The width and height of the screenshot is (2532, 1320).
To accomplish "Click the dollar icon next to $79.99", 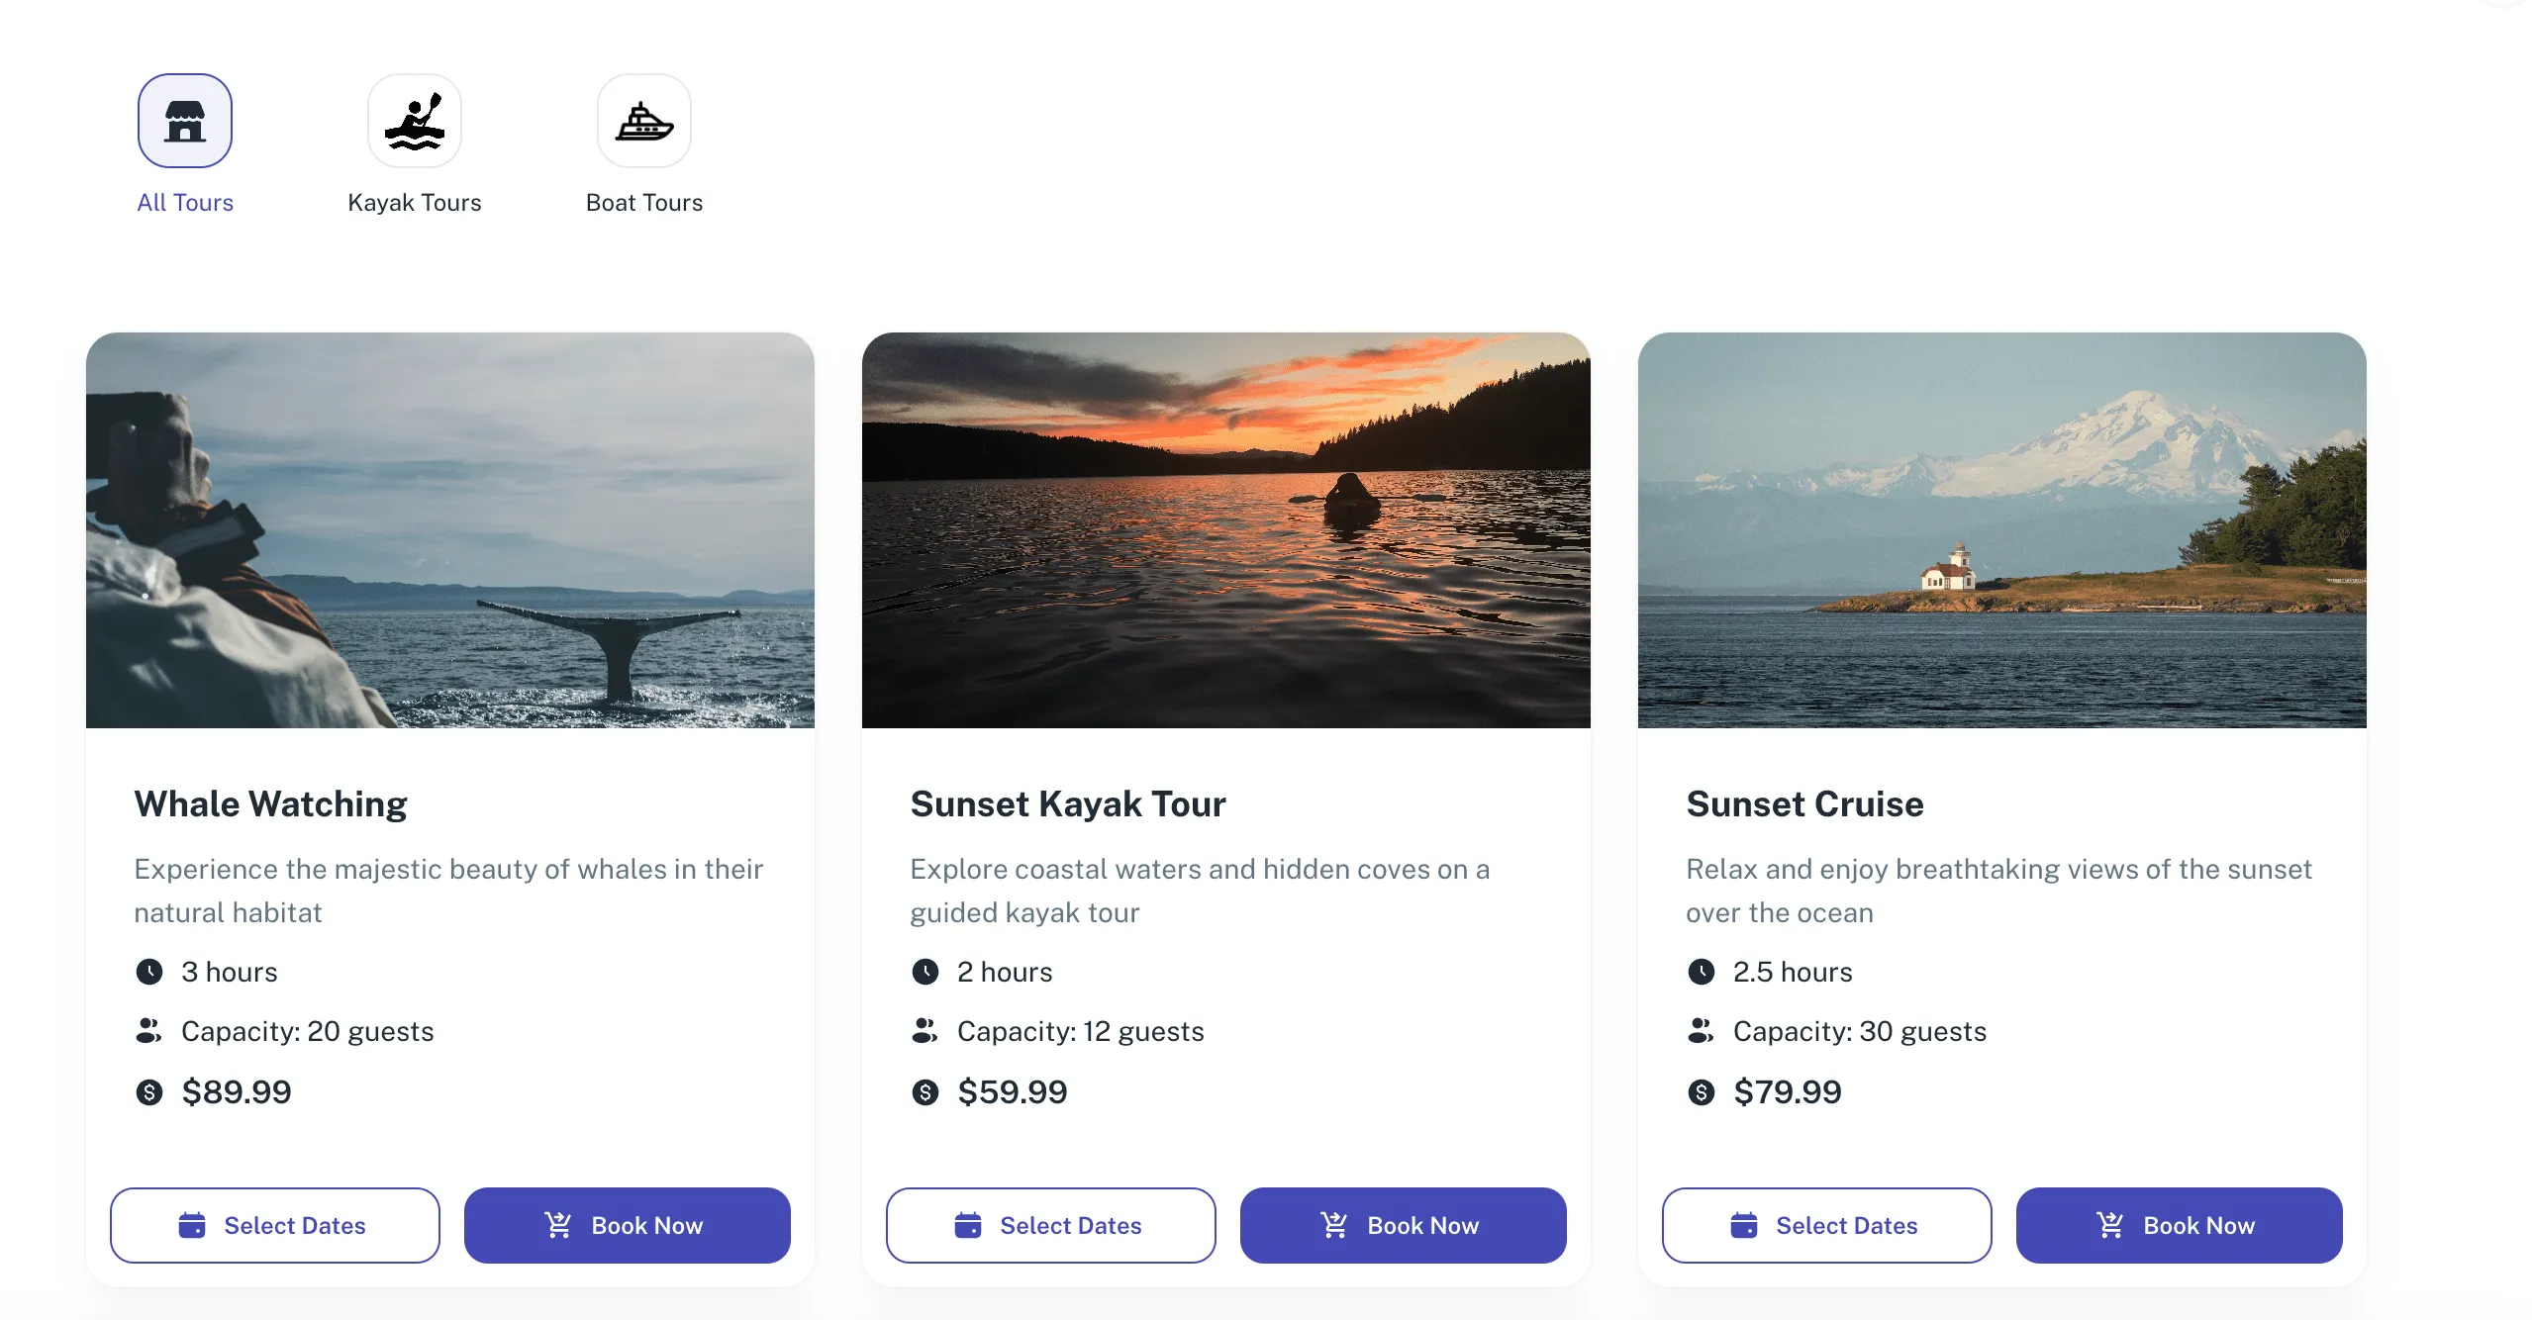I will pos(1701,1092).
